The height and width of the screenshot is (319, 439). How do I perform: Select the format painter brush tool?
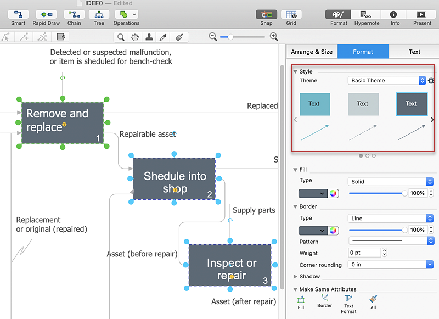(179, 37)
